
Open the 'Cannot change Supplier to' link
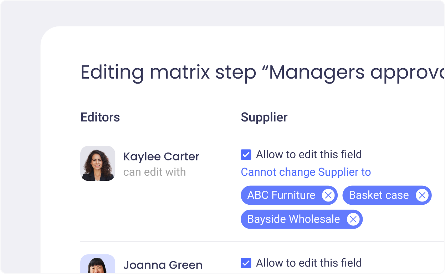pyautogui.click(x=306, y=172)
